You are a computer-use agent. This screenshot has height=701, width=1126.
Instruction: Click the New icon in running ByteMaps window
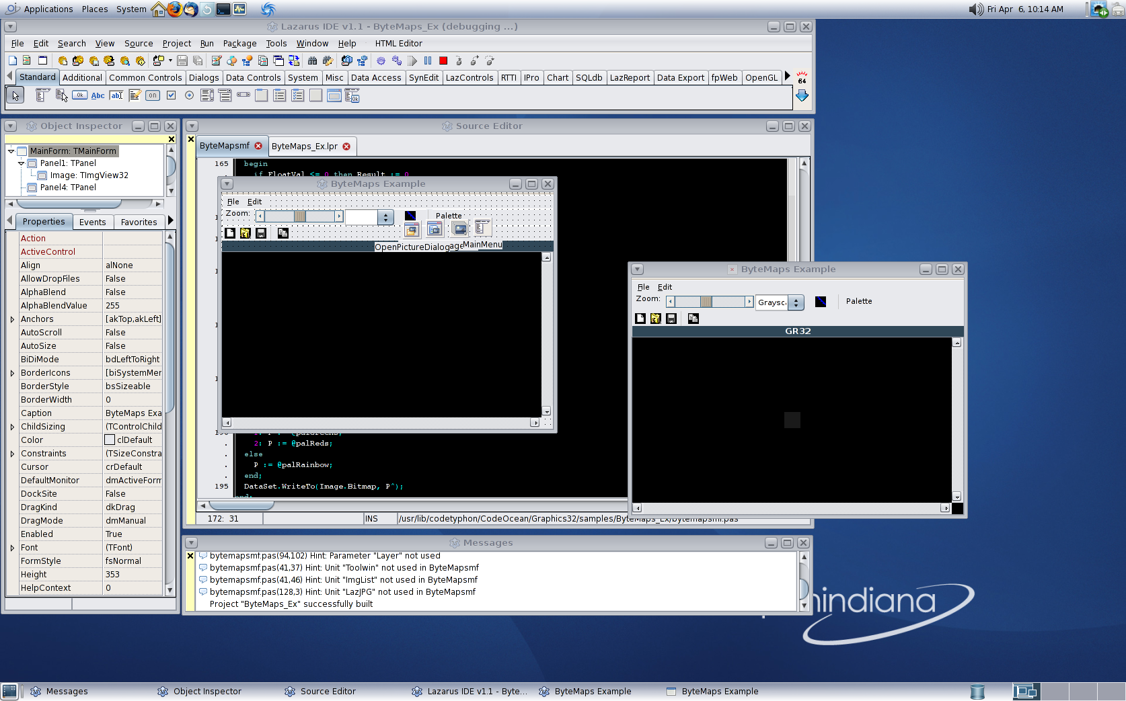tap(640, 319)
